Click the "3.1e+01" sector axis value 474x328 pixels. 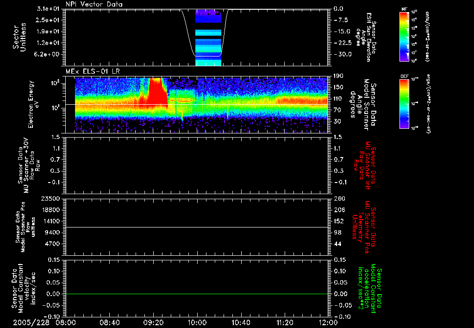[x=48, y=9]
